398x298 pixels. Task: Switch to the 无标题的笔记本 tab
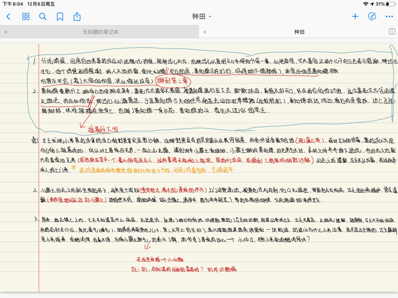click(x=101, y=32)
